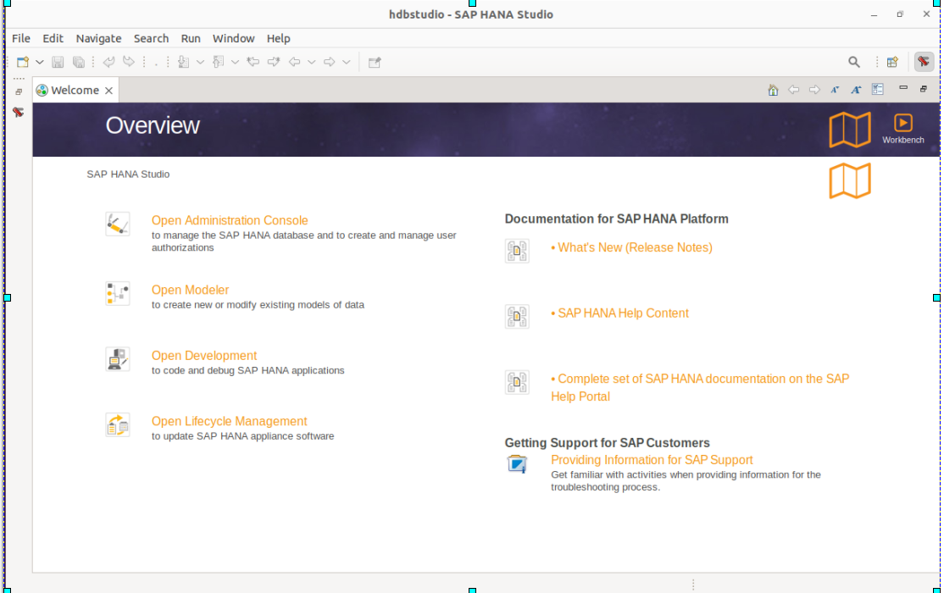This screenshot has width=944, height=593.
Task: Toggle the Pin Editor toolbar icon
Action: coord(375,62)
